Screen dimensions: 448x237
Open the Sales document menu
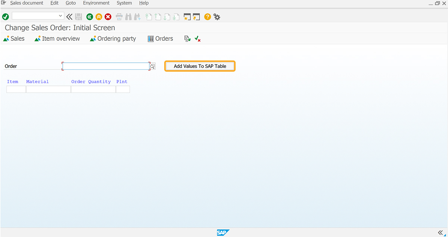click(x=27, y=3)
